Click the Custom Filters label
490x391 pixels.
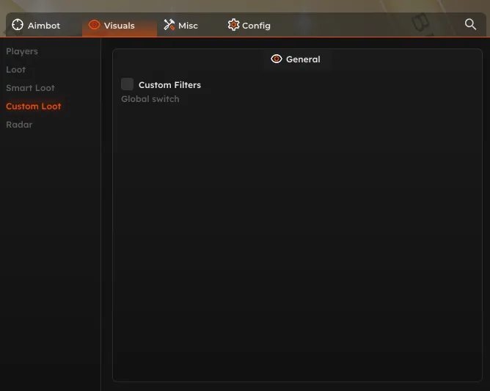(169, 85)
